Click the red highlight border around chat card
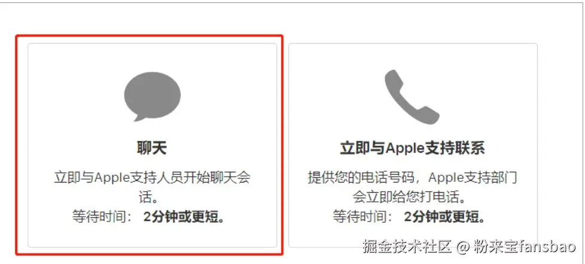This screenshot has height=264, width=585. (149, 35)
